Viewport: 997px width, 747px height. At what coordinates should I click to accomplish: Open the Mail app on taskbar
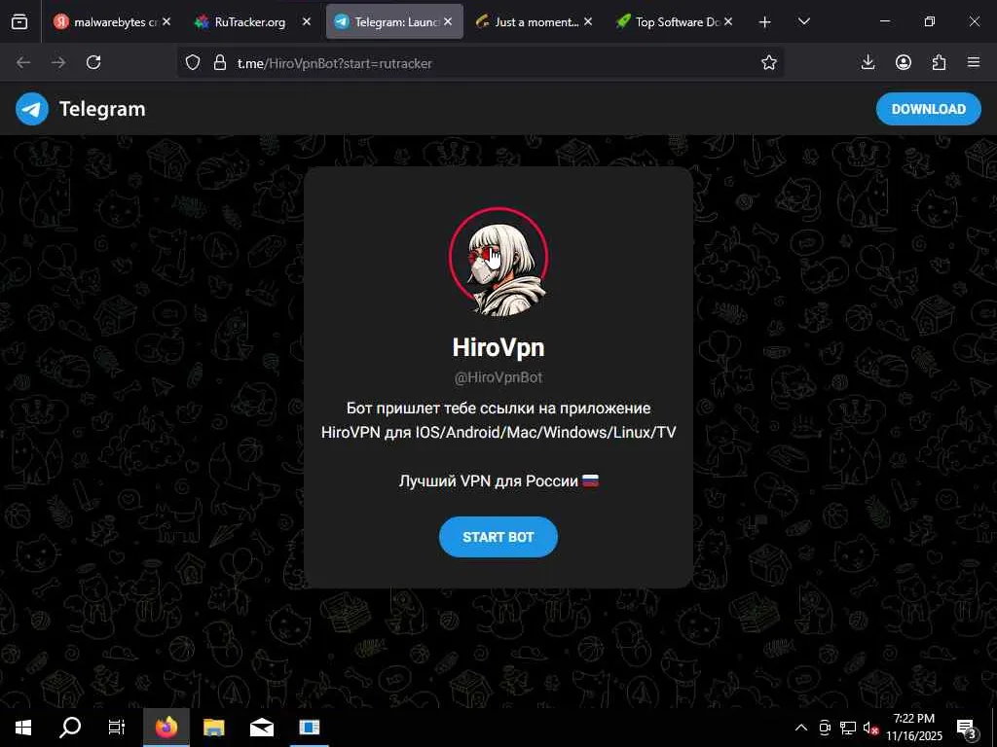261,728
